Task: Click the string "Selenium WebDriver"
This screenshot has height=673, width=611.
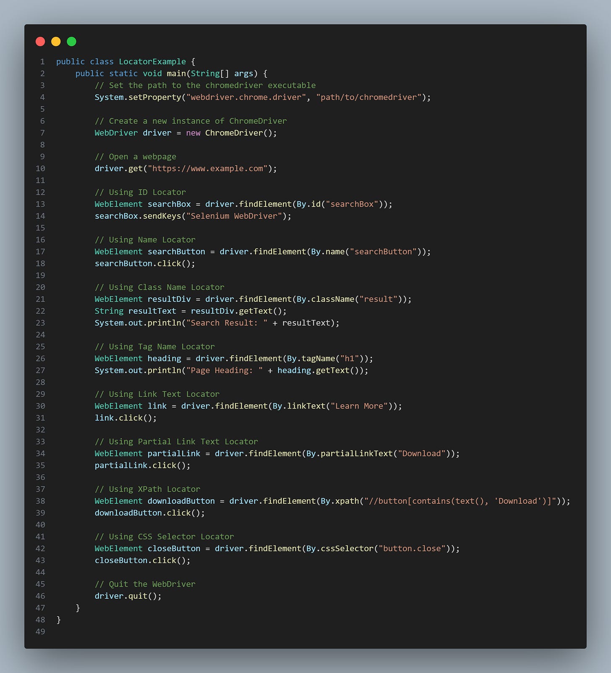Action: [x=234, y=216]
